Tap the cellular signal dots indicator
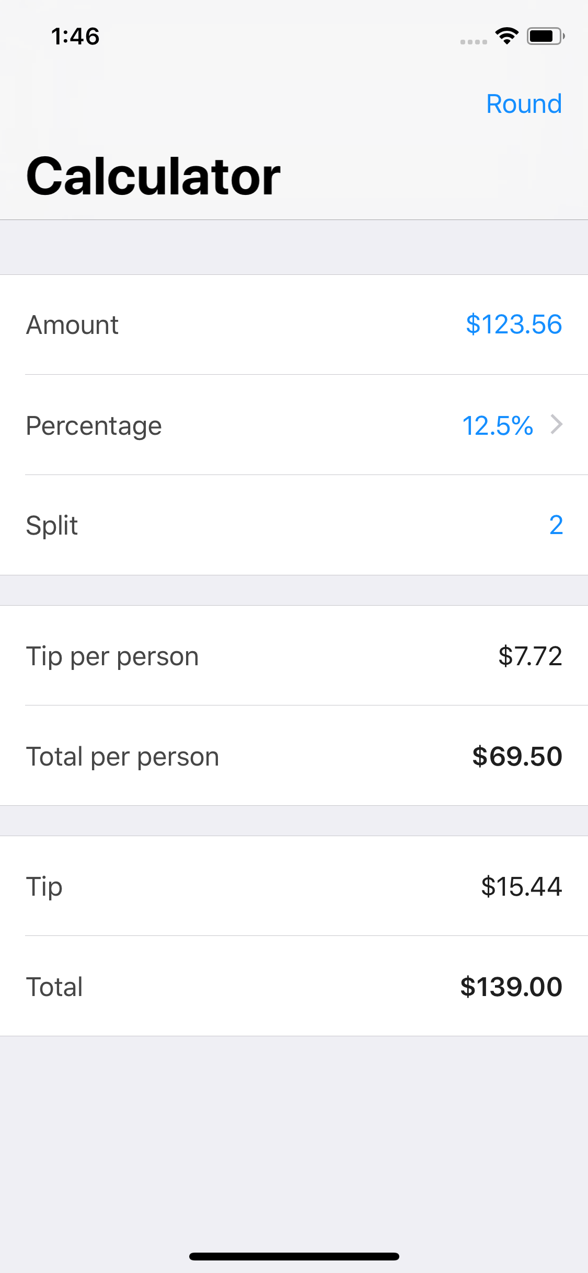The height and width of the screenshot is (1273, 588). pos(474,42)
